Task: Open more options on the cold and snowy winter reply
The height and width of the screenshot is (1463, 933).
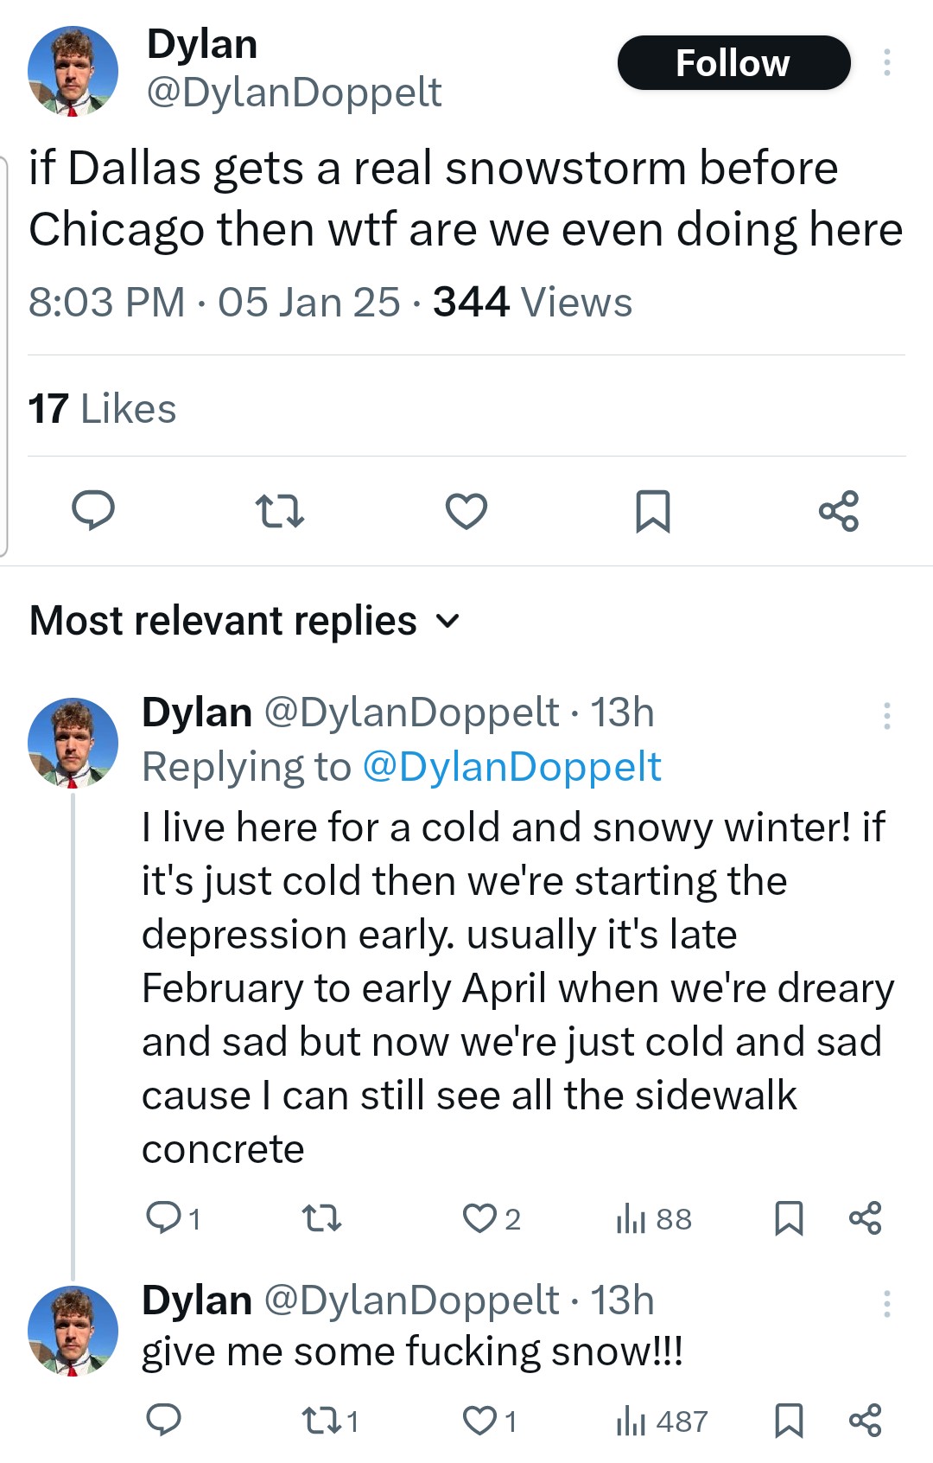Action: (886, 716)
